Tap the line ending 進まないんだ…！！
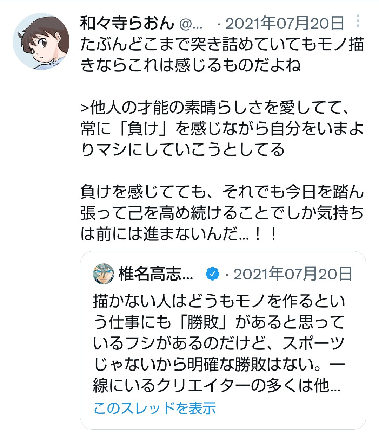379x437 pixels. 179,234
